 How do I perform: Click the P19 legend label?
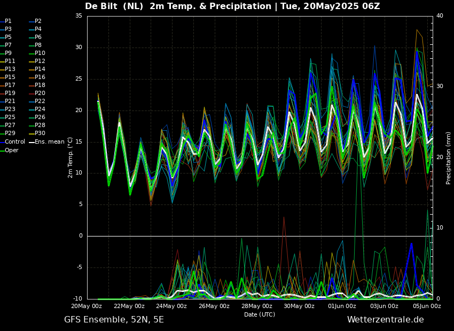pos(10,93)
